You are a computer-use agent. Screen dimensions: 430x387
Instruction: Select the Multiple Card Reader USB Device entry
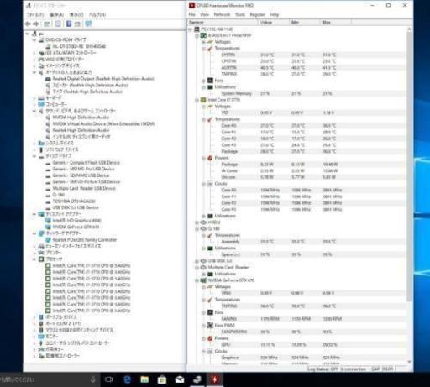pyautogui.click(x=84, y=188)
